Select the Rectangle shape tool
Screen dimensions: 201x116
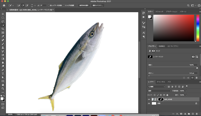coord(3,81)
